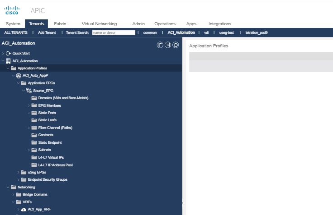Image resolution: width=333 pixels, height=215 pixels.
Task: Collapse the Networking chevron
Action: [x=8, y=187]
